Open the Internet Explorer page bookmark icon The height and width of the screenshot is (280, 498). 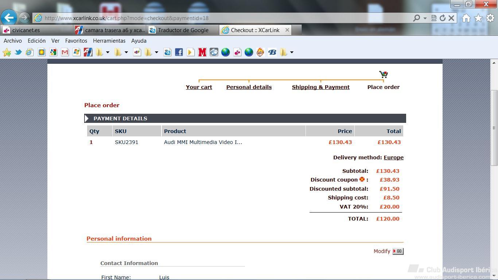pos(30,52)
